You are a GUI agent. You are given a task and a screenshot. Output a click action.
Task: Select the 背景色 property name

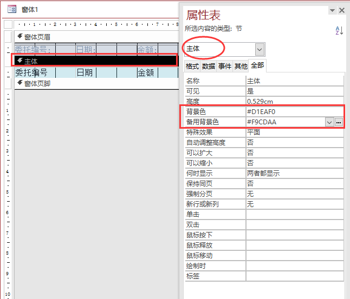(x=196, y=111)
